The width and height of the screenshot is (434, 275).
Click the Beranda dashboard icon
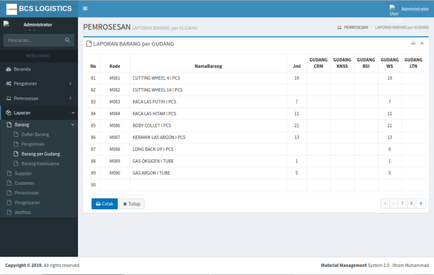pos(8,69)
